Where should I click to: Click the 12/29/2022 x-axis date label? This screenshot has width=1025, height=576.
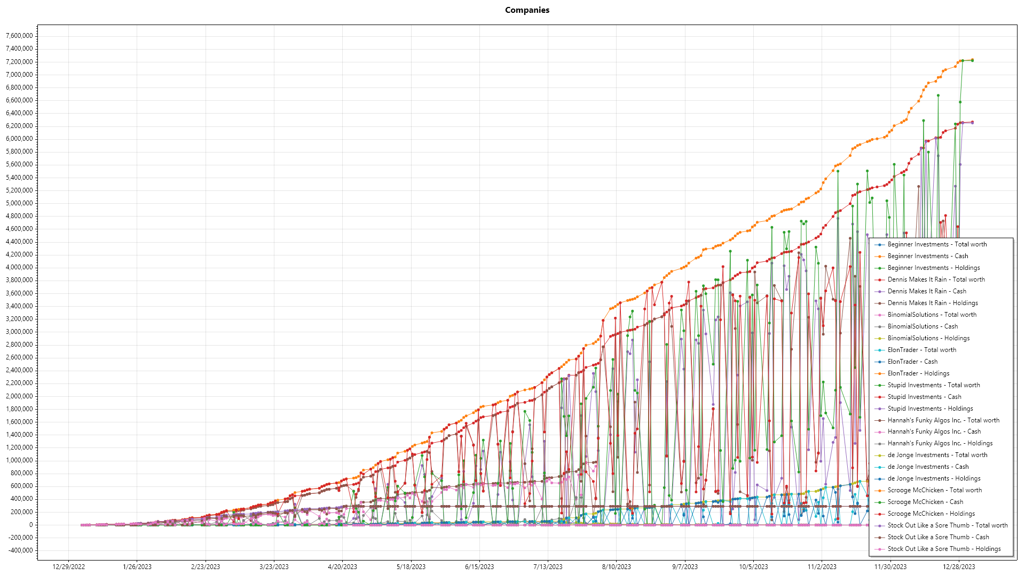pyautogui.click(x=68, y=567)
